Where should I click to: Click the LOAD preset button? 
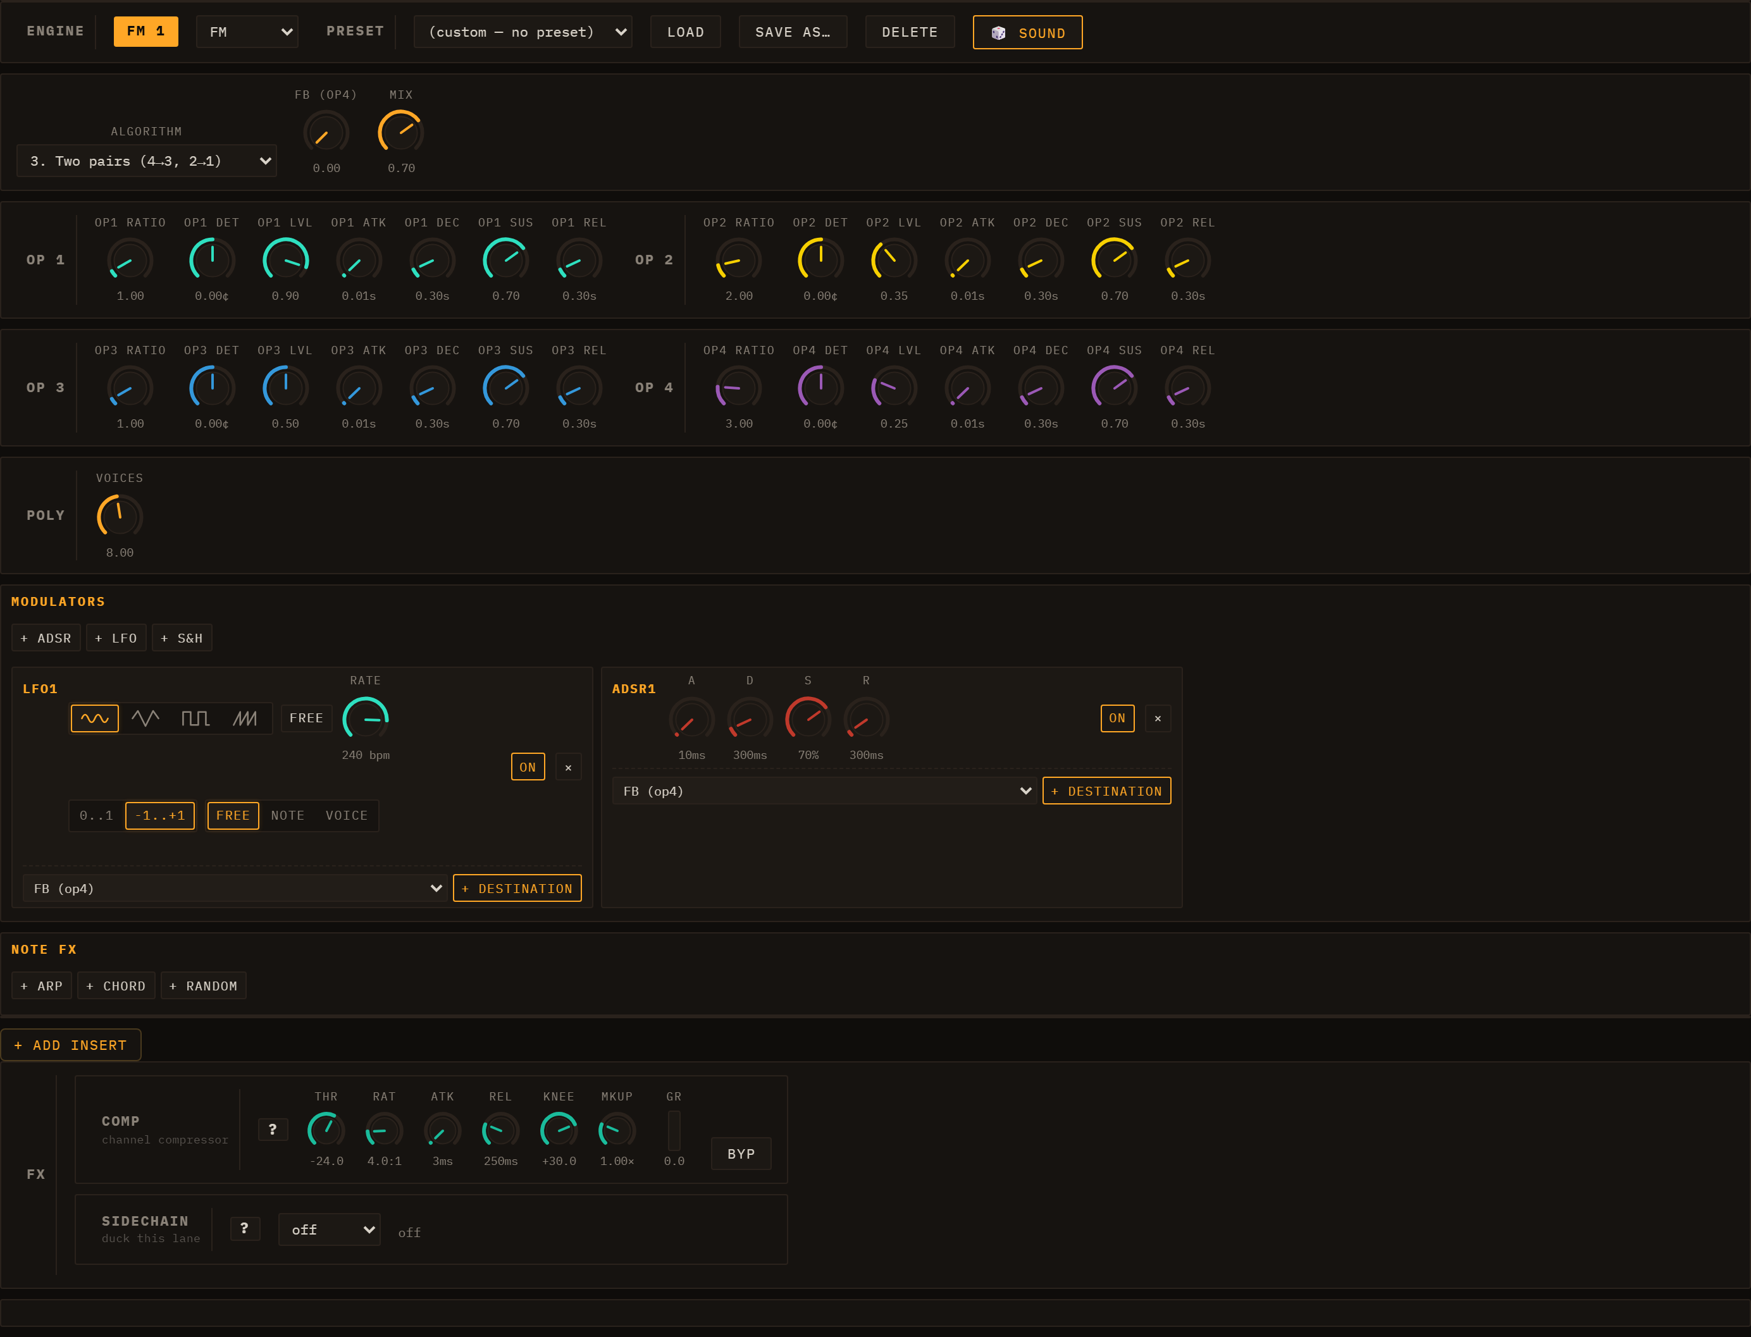click(685, 32)
